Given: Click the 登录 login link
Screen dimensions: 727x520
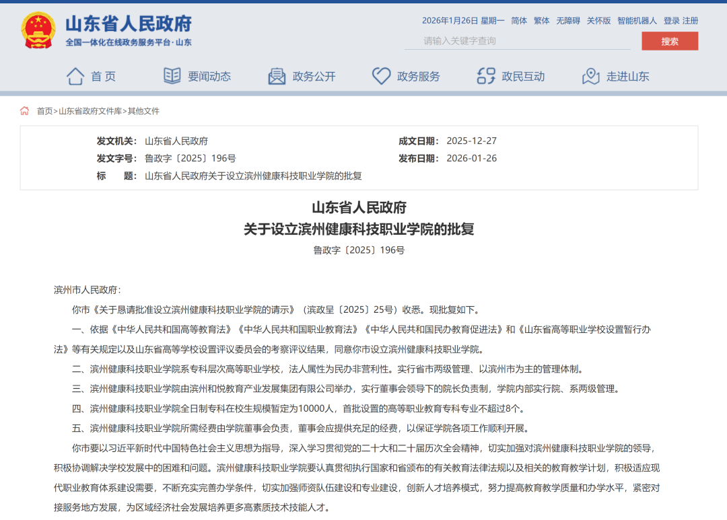Looking at the screenshot, I should coord(670,21).
